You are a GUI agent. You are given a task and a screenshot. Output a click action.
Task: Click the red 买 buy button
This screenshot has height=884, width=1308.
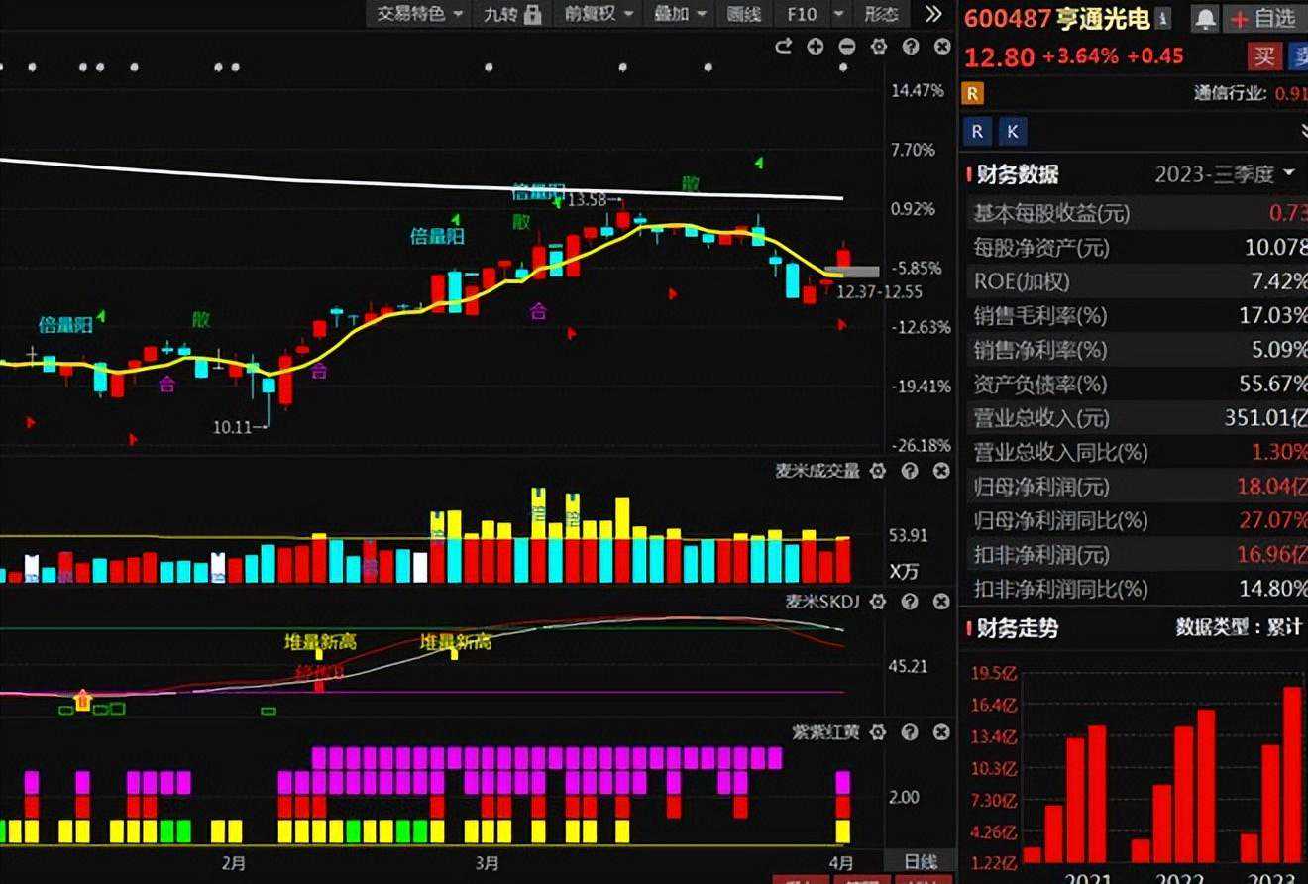(x=1264, y=55)
